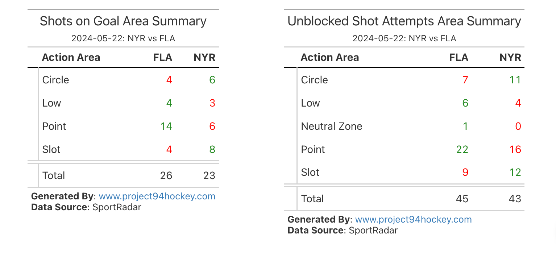Select the FLA column header in Shots on Goal table
The width and height of the screenshot is (556, 261).
coord(162,57)
